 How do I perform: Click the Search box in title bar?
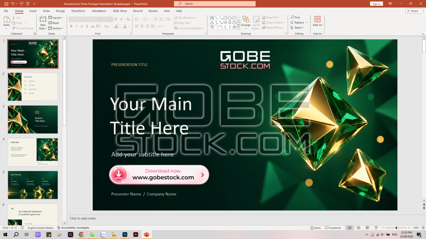(215, 4)
